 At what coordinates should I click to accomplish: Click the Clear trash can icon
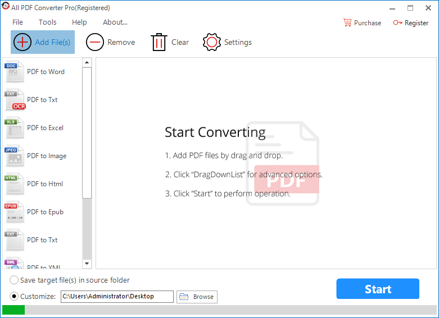[159, 42]
